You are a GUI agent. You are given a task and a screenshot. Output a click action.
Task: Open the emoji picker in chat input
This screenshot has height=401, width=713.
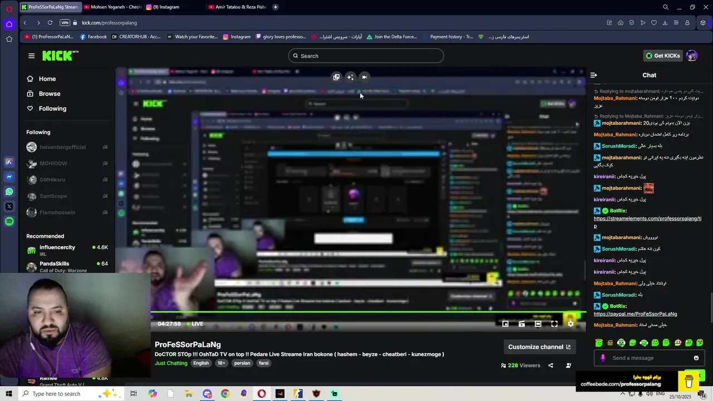[696, 358]
